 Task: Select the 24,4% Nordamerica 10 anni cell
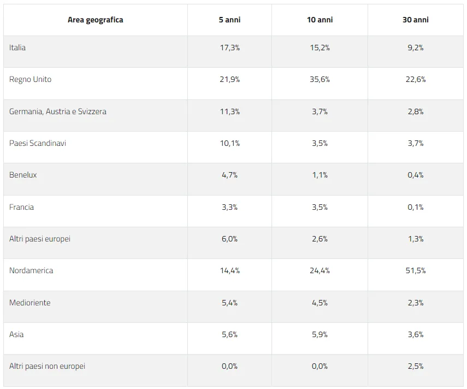click(320, 270)
